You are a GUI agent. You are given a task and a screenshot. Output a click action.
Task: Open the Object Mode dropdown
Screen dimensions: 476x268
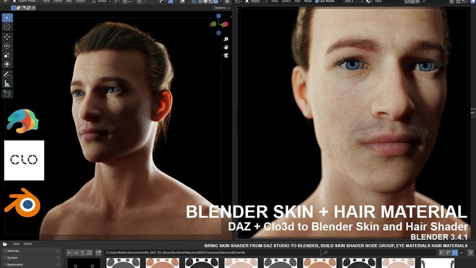[x=26, y=2]
